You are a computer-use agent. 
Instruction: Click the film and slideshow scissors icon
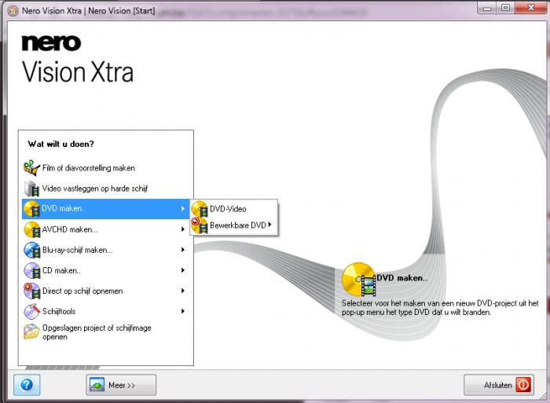pyautogui.click(x=31, y=167)
